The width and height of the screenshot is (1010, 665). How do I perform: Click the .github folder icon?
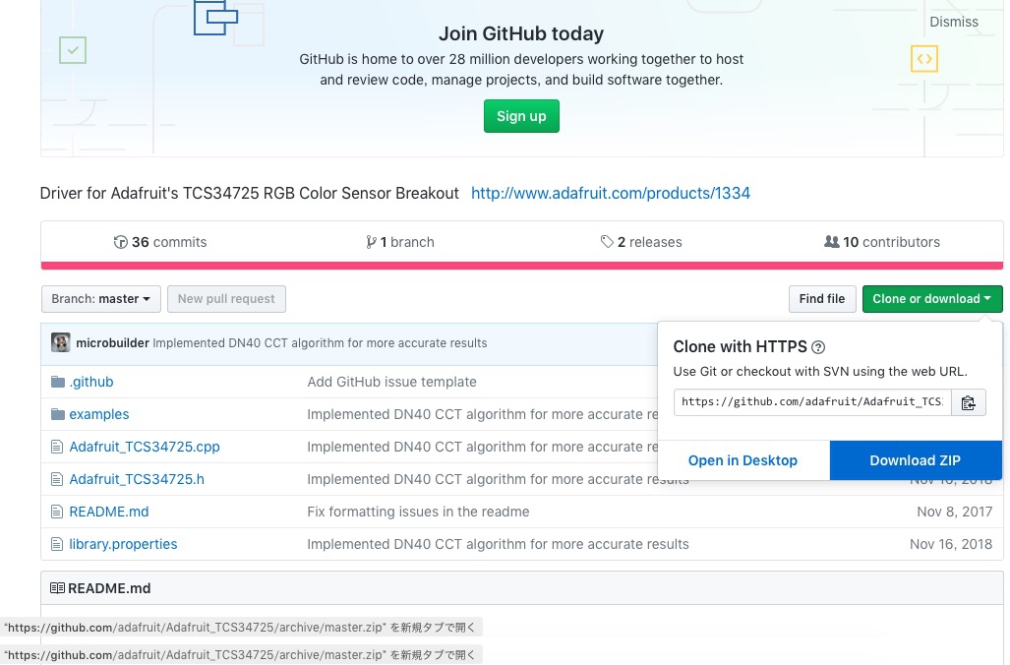(58, 382)
